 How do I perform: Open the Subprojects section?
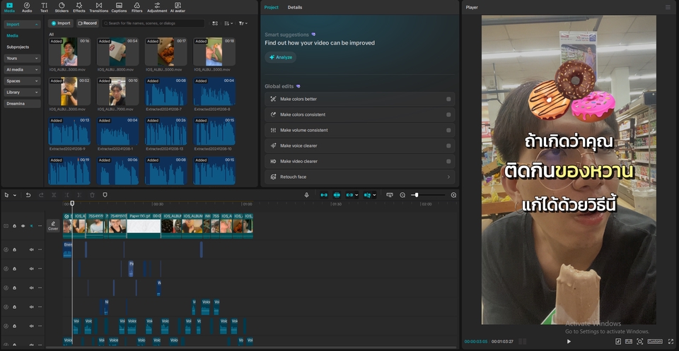pos(18,47)
